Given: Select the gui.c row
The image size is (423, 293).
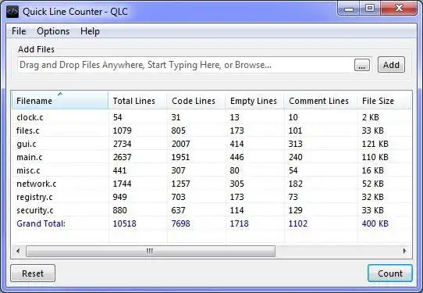Looking at the screenshot, I should [211, 144].
